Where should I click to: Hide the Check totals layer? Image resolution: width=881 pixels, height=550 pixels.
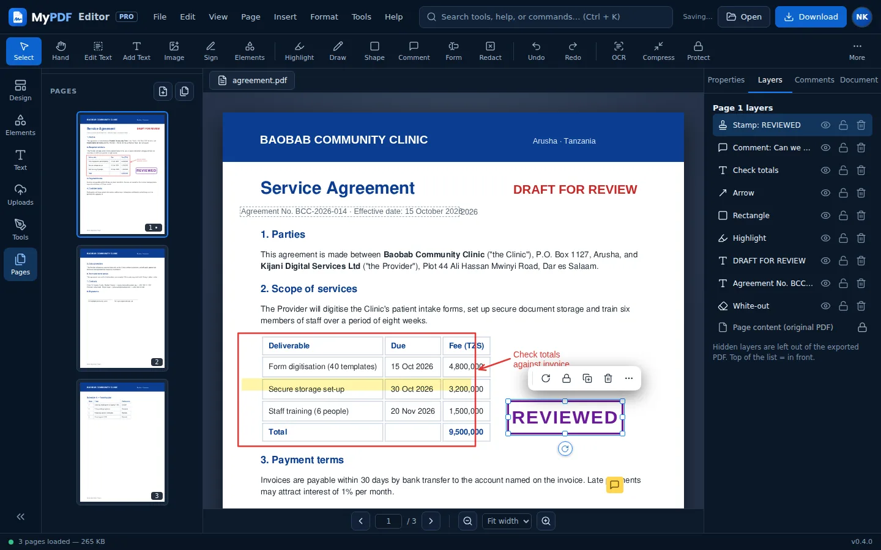coord(825,170)
